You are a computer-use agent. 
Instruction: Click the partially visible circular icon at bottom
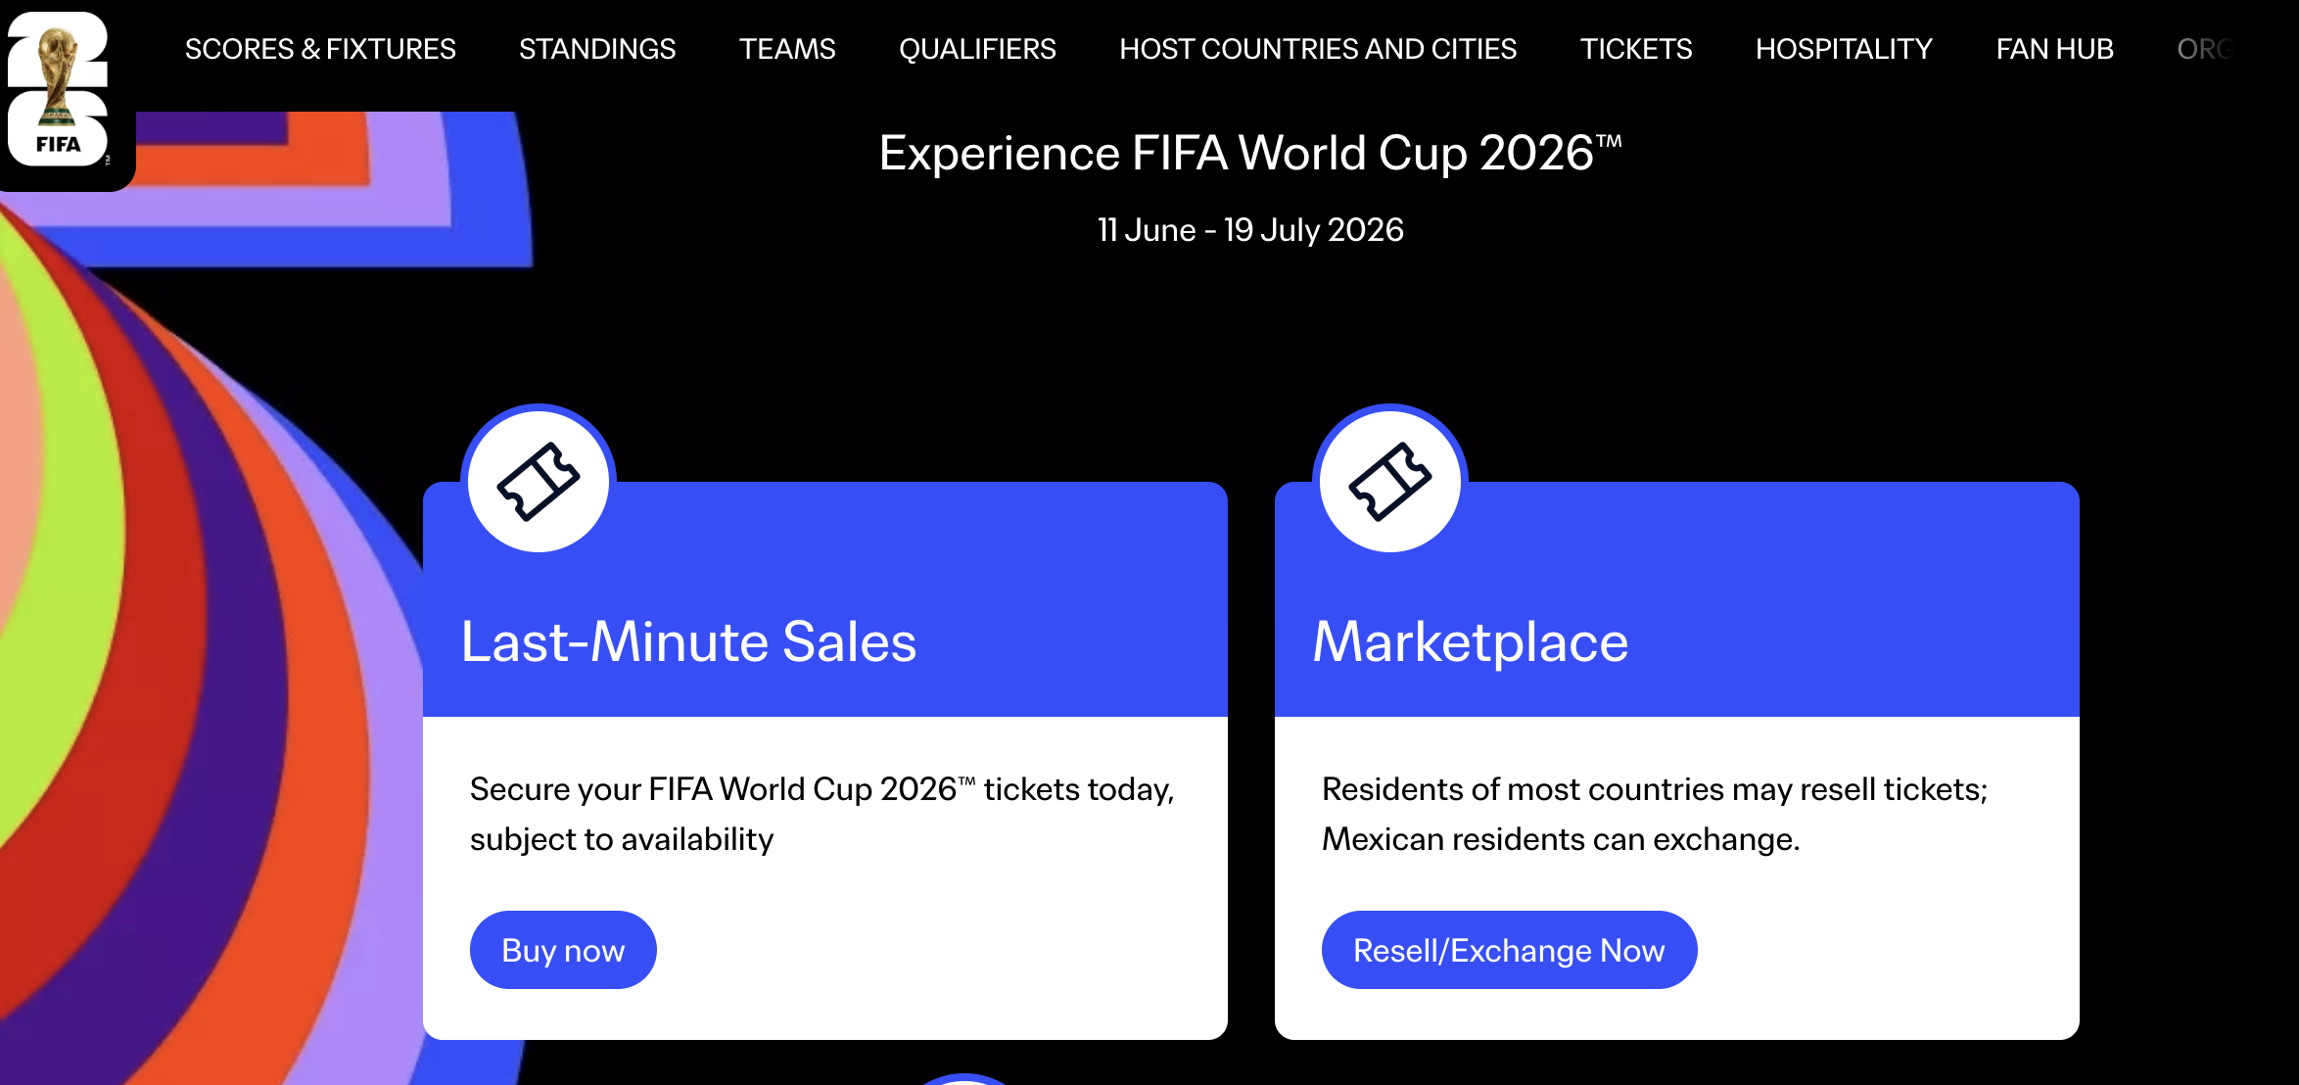[x=964, y=1077]
